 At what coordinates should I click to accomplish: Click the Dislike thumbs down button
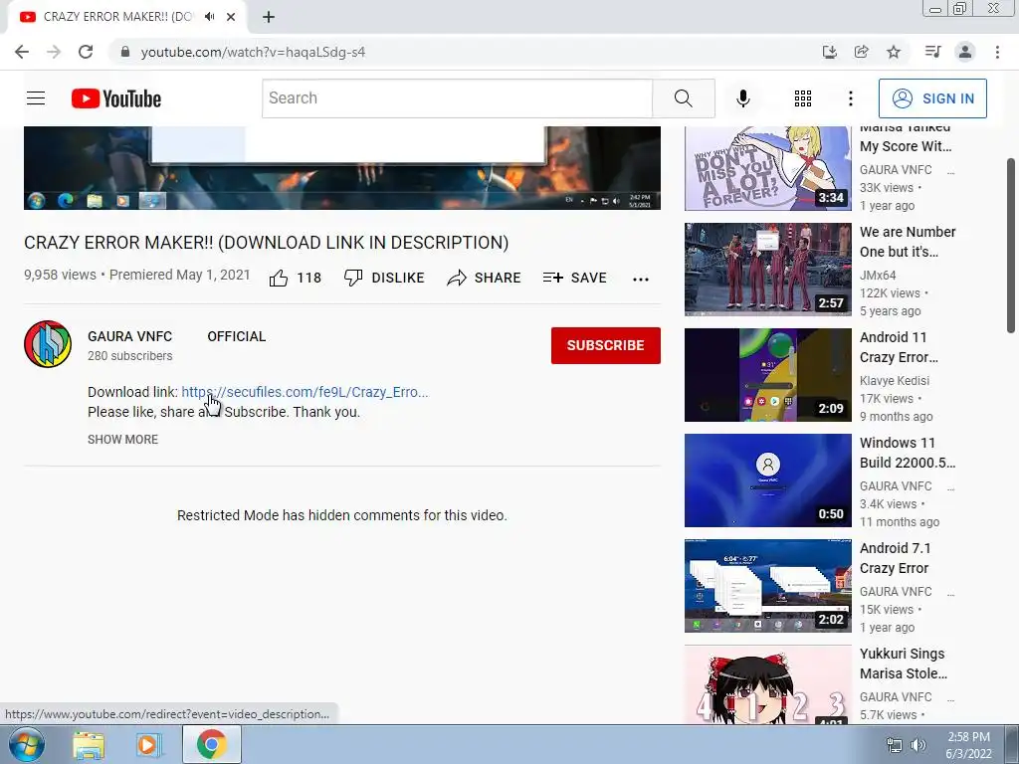click(x=384, y=279)
